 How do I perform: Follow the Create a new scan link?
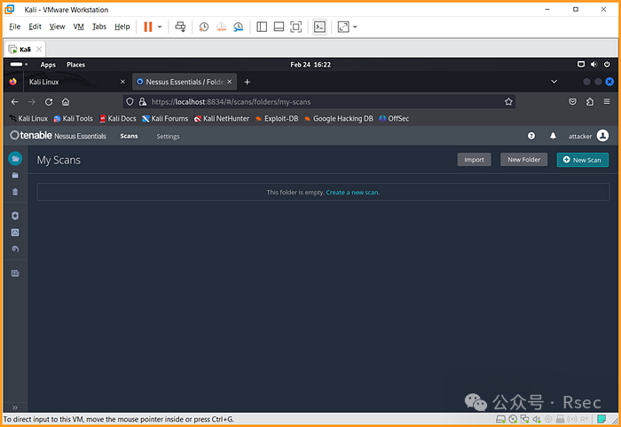coord(352,192)
